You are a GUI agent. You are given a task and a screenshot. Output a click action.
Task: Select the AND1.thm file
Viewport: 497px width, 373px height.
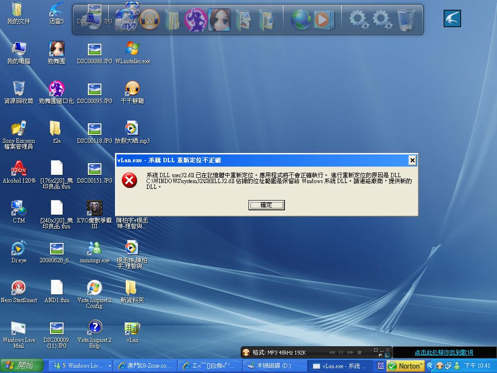(x=56, y=292)
